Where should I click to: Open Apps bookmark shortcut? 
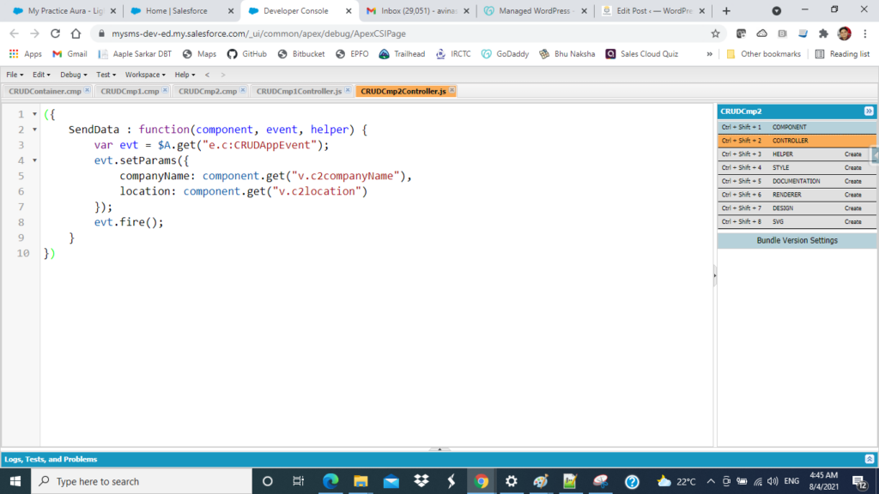(26, 54)
